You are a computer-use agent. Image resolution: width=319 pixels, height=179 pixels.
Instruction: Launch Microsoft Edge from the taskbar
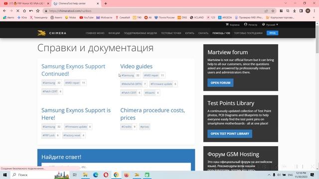[x=95, y=175]
